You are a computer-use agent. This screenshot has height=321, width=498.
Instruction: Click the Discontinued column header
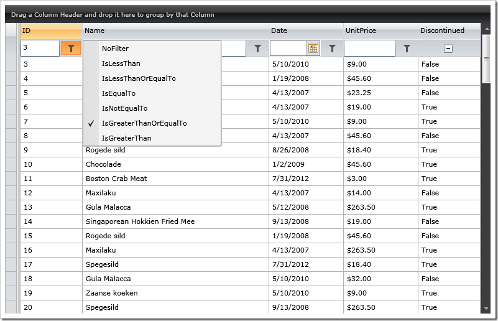[449, 30]
